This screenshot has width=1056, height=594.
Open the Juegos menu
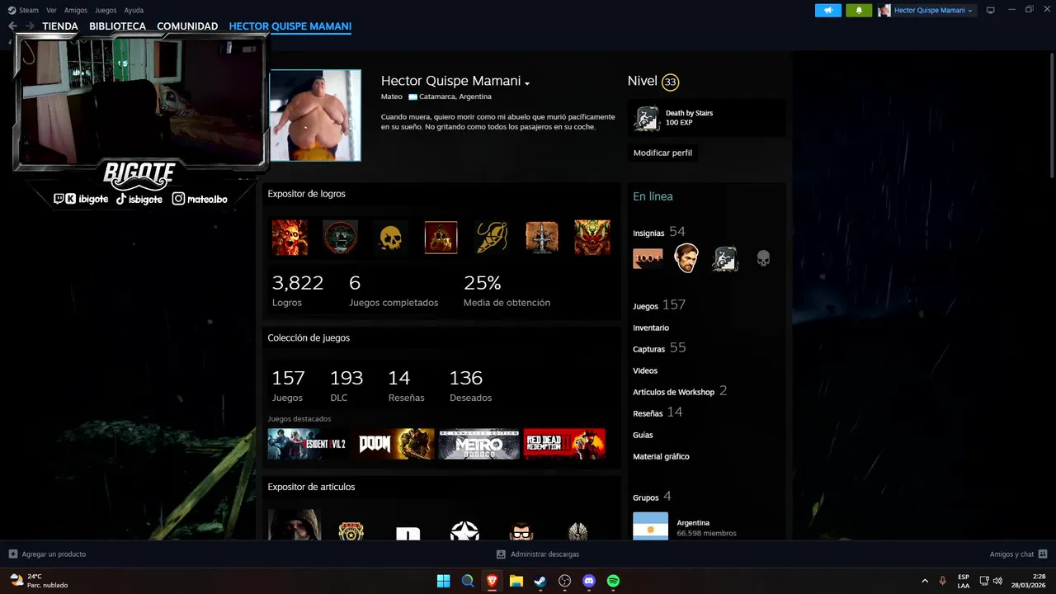(106, 10)
